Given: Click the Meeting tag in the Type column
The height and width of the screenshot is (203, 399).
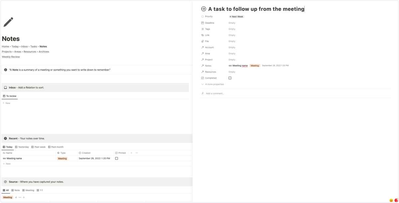Looking at the screenshot, I should 62,158.
